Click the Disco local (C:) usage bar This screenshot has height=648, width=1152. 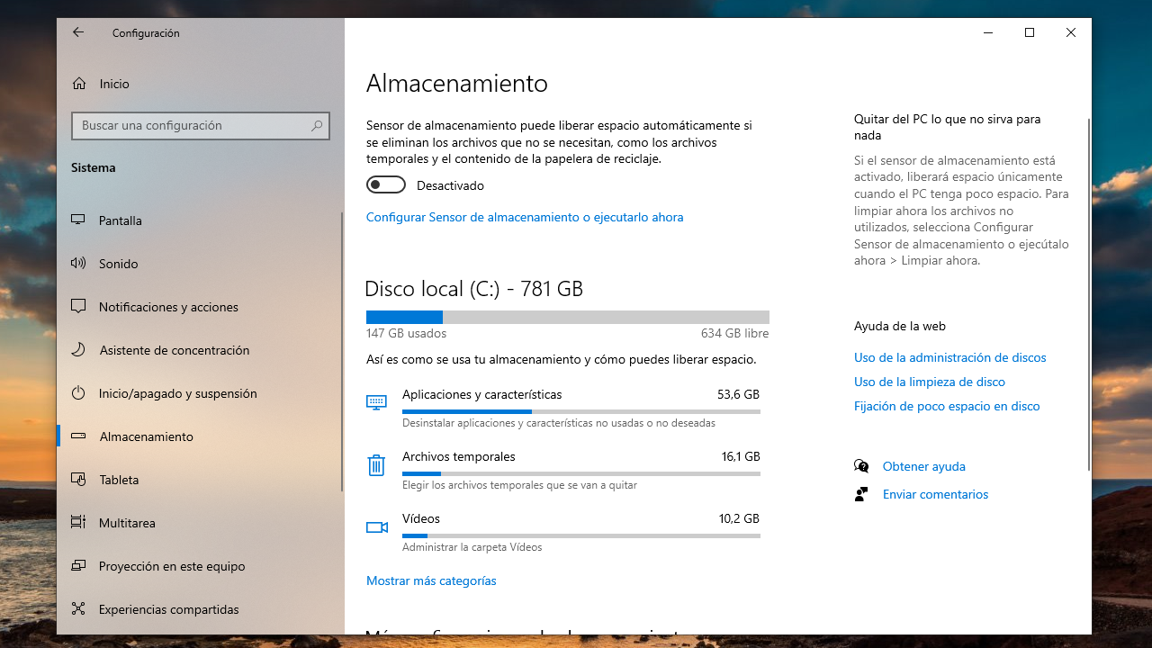[567, 317]
